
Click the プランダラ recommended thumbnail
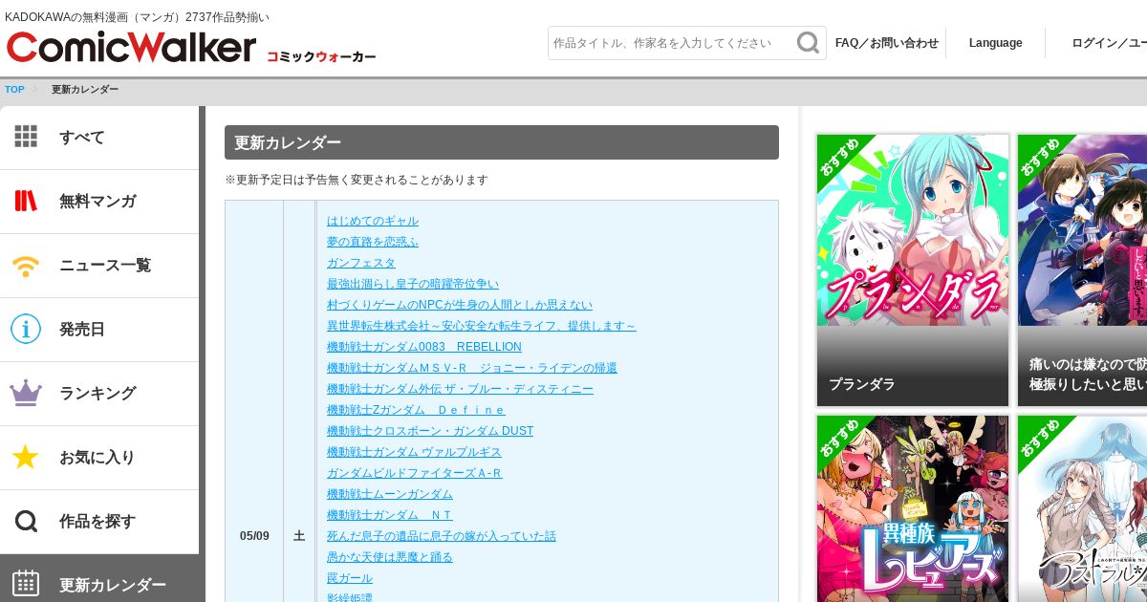[x=913, y=230]
